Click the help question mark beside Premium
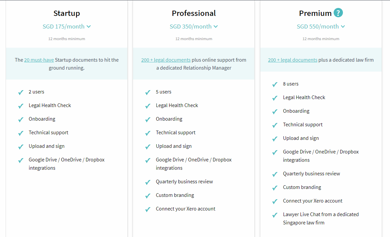Viewport: 390px width, 237px height. [x=338, y=13]
